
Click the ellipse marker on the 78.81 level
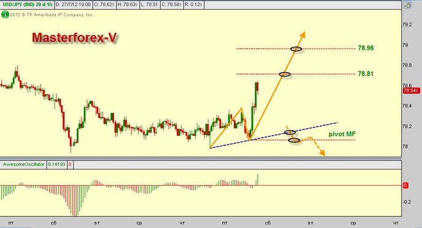coord(285,74)
